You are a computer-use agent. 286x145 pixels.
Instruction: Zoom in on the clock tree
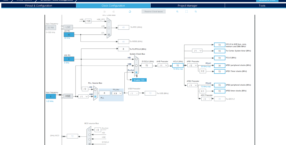point(177,12)
